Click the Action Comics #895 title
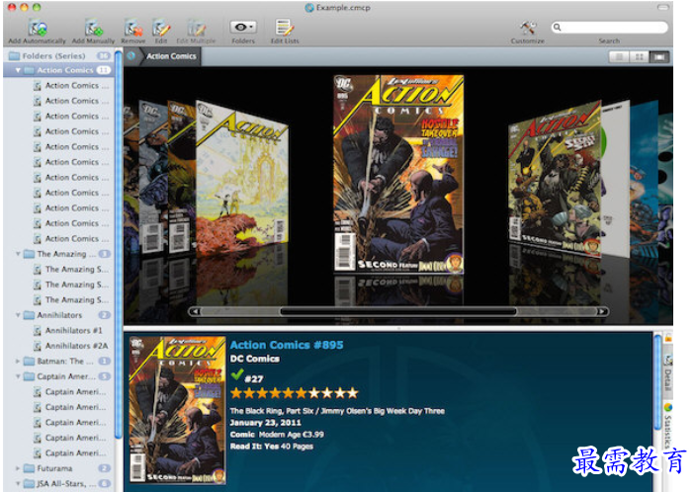695x492 pixels. pos(287,345)
